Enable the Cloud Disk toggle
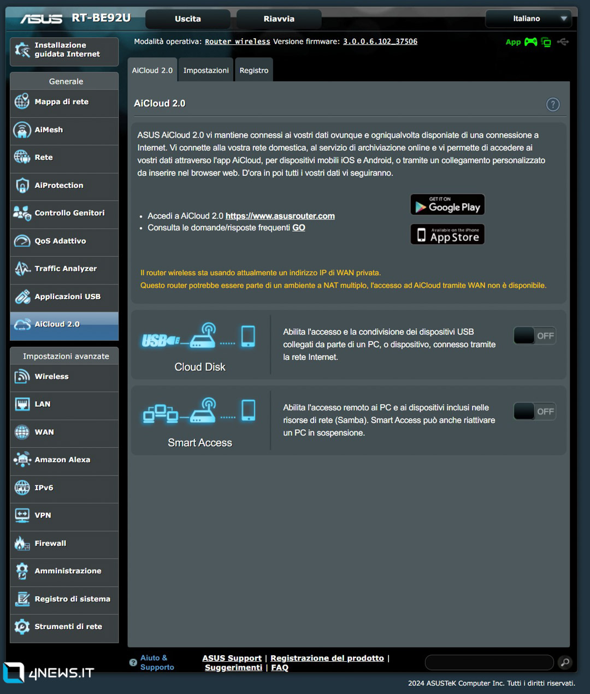The image size is (590, 694). pyautogui.click(x=534, y=336)
